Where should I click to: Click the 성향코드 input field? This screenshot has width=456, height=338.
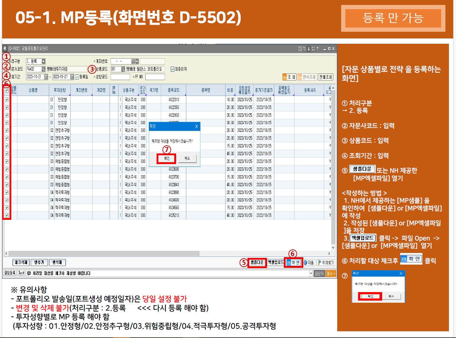[120, 77]
